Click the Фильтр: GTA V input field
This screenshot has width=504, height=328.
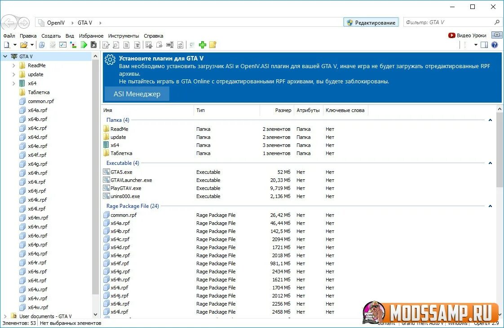pyautogui.click(x=448, y=22)
